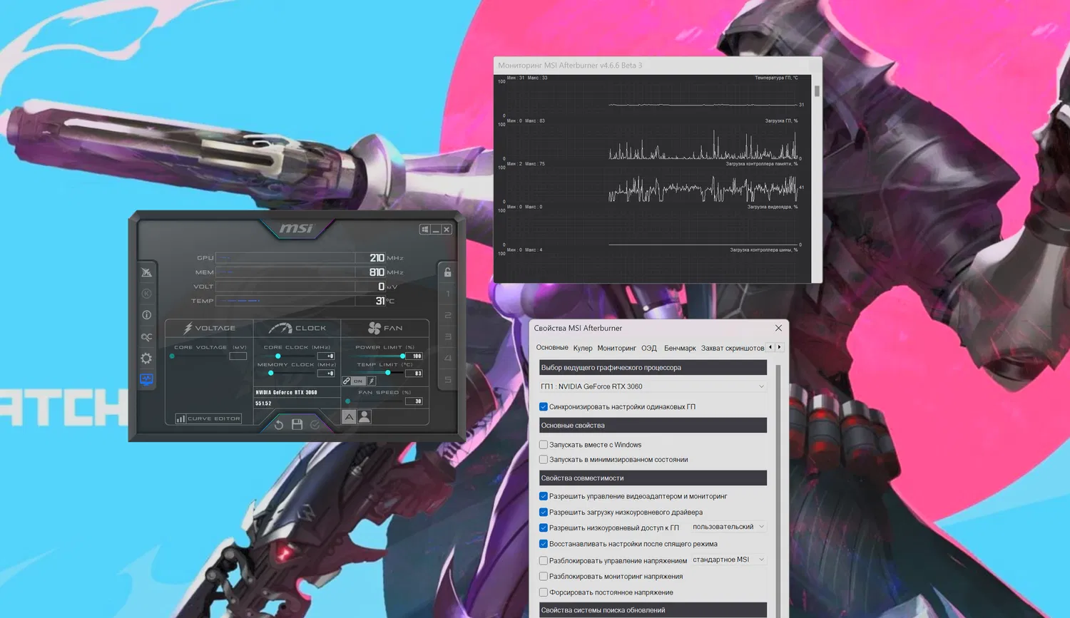
Task: Save settings with the floppy disk icon
Action: 297,425
